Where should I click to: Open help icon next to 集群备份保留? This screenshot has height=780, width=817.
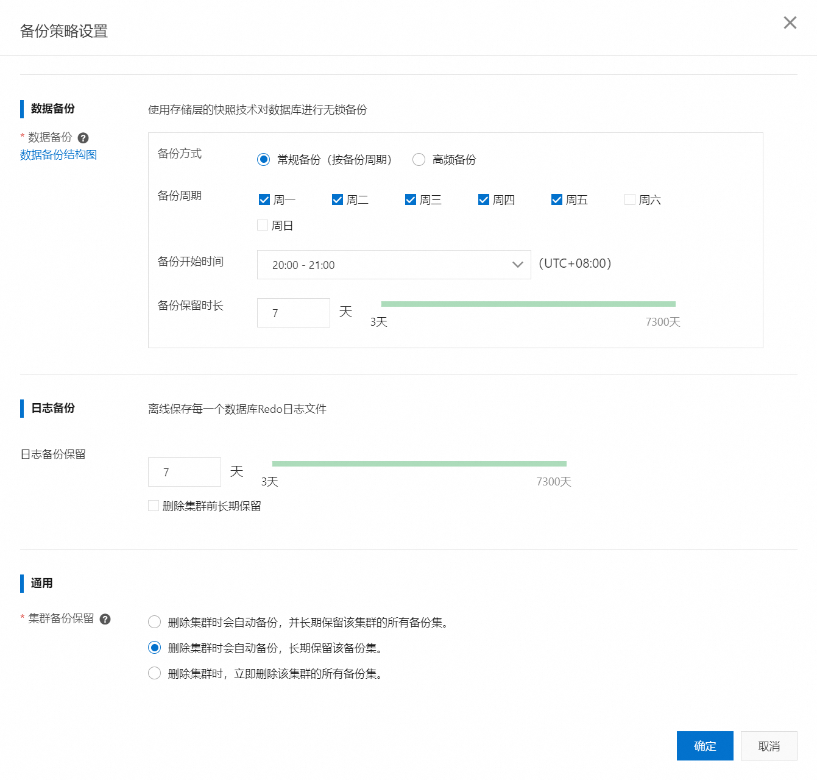point(105,619)
